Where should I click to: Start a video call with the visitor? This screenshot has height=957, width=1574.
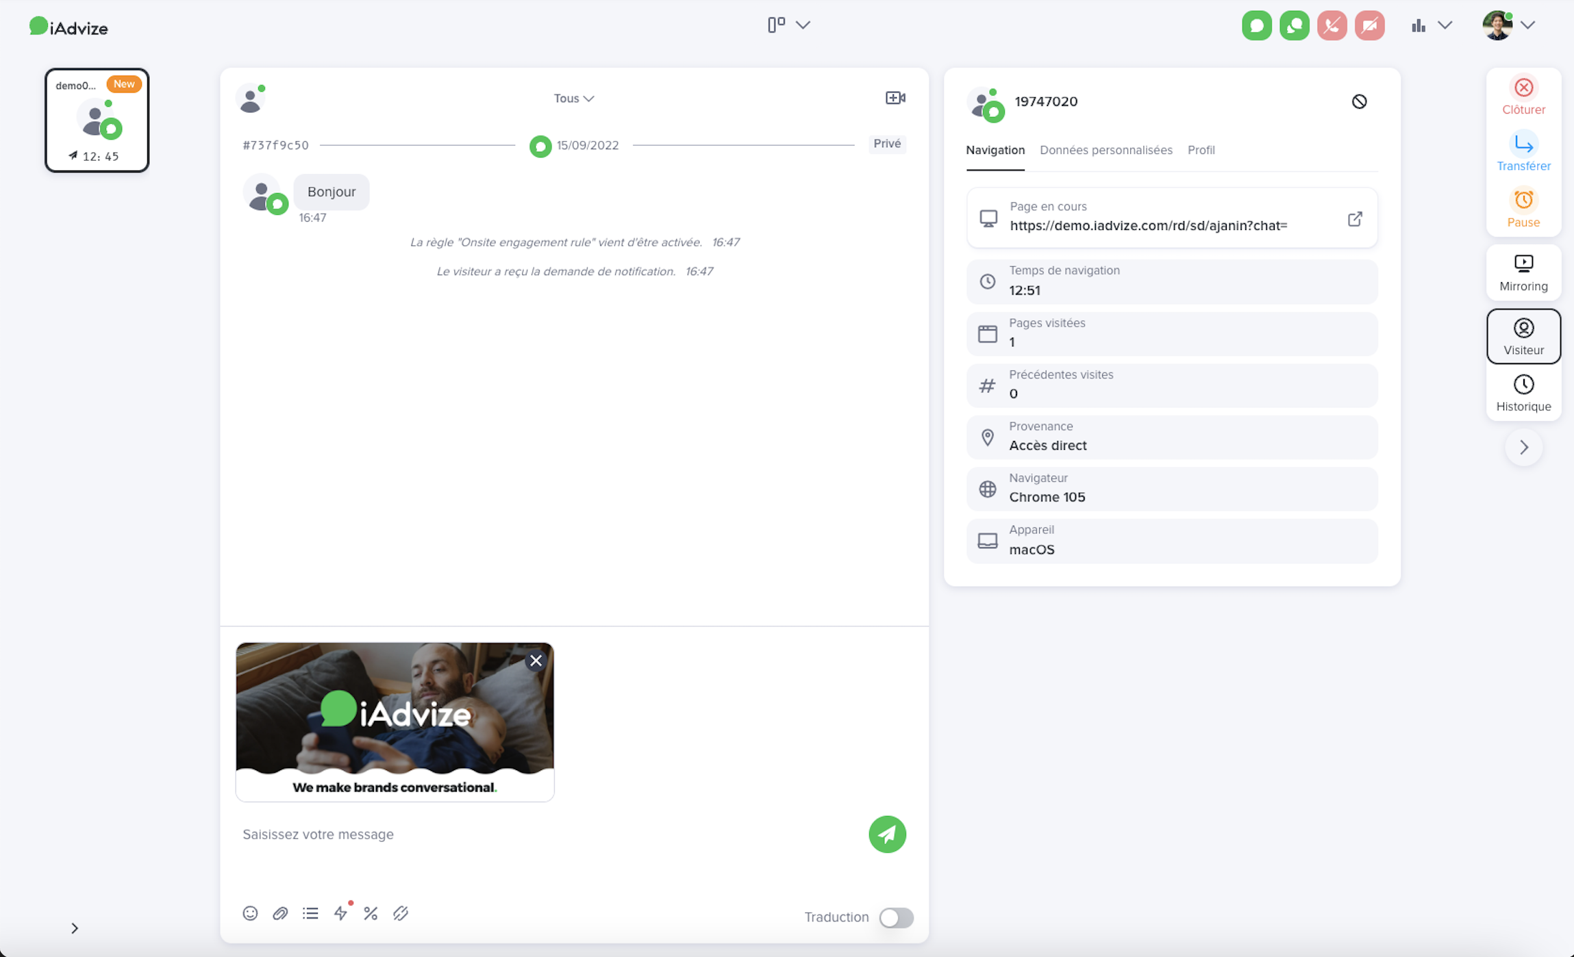[895, 98]
